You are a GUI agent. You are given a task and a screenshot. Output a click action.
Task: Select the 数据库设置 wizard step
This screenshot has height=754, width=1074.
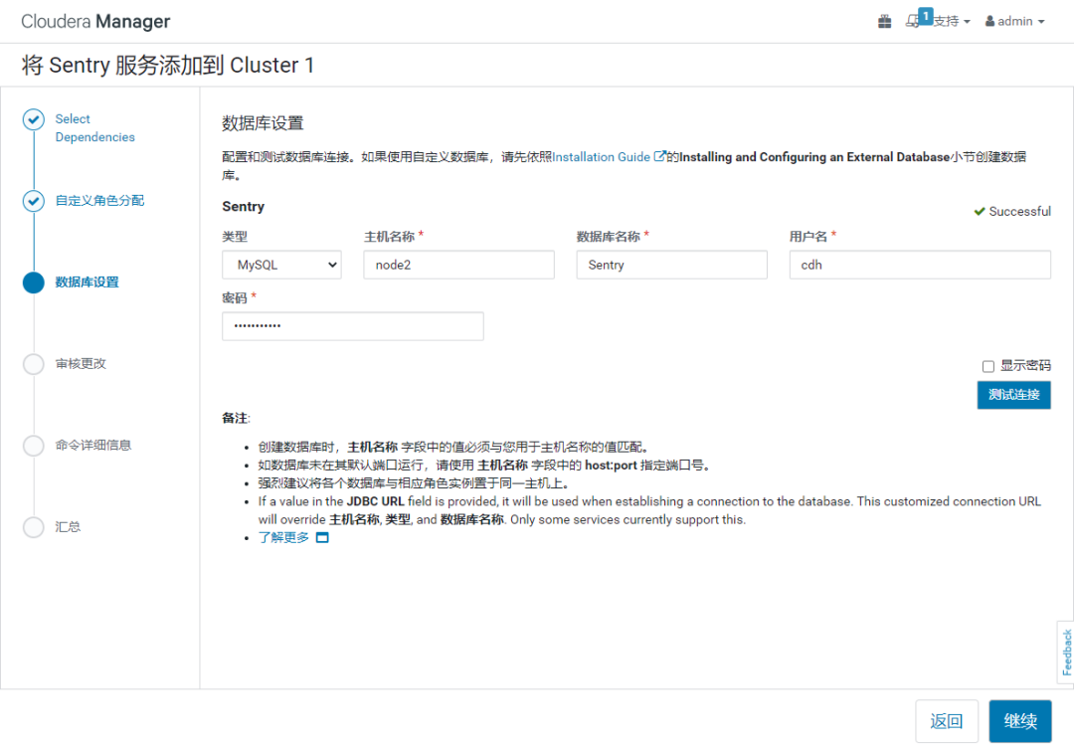[87, 283]
